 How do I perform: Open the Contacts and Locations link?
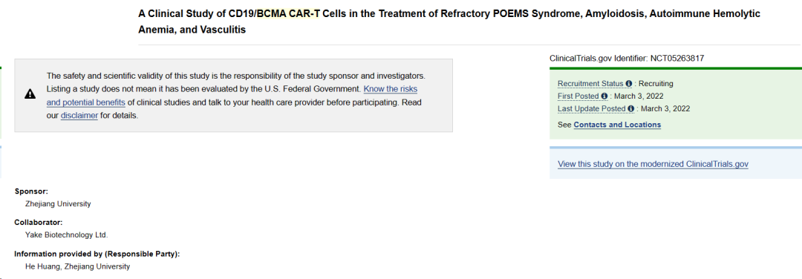[x=617, y=125]
